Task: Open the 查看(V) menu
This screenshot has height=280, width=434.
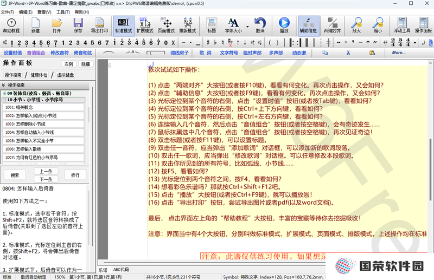Action: click(x=44, y=12)
